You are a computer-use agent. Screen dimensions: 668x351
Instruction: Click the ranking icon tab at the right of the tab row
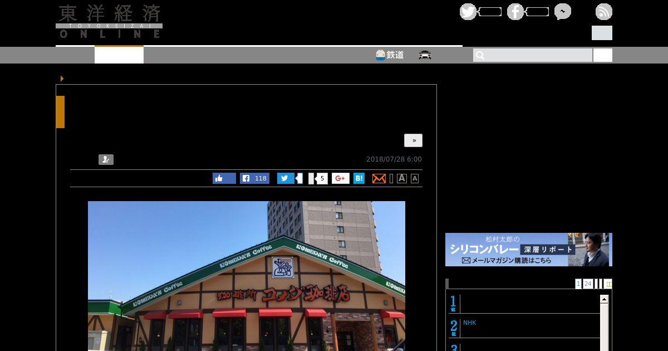pyautogui.click(x=608, y=284)
